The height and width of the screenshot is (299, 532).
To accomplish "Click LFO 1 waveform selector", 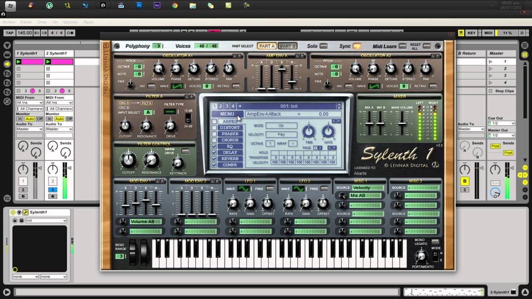I will click(244, 189).
